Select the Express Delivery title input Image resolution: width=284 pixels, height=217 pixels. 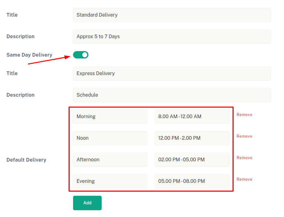(x=172, y=74)
